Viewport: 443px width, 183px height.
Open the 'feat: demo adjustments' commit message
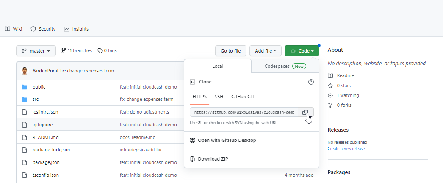point(144,112)
